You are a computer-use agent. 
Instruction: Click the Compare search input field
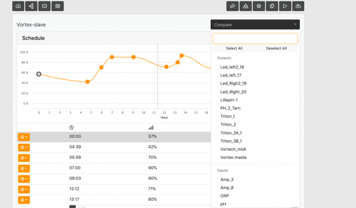click(255, 38)
